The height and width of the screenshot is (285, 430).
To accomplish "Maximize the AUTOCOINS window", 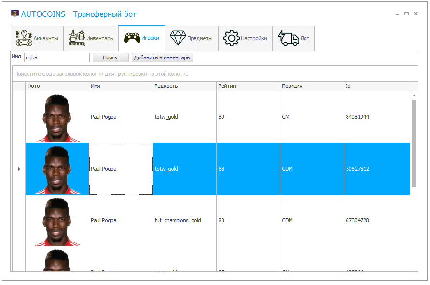I will [407, 14].
